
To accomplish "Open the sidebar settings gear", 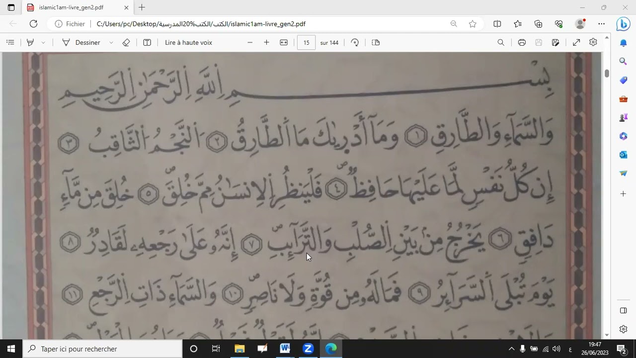I will tap(623, 329).
